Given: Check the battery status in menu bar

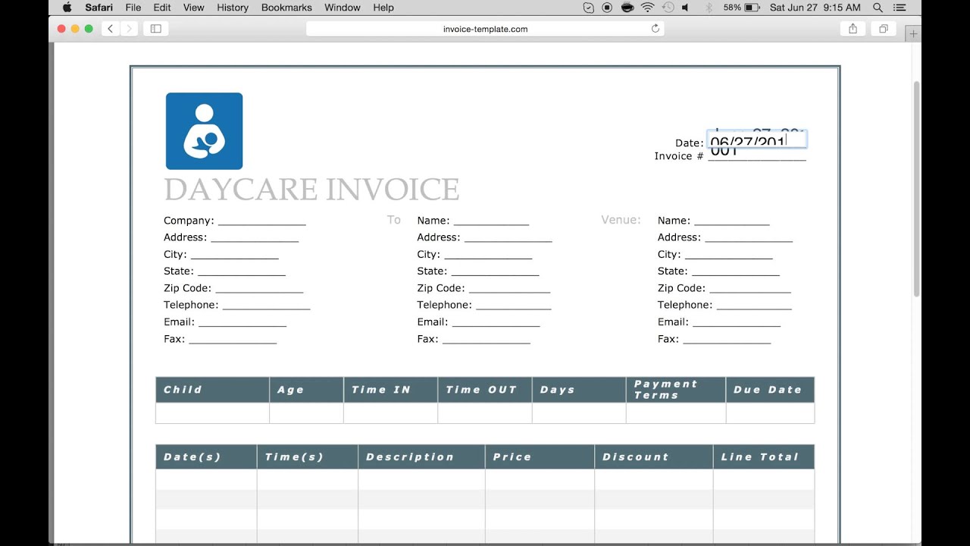Looking at the screenshot, I should (747, 8).
